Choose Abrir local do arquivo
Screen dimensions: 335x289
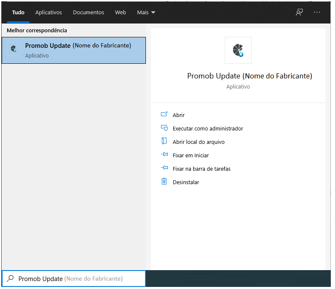198,142
